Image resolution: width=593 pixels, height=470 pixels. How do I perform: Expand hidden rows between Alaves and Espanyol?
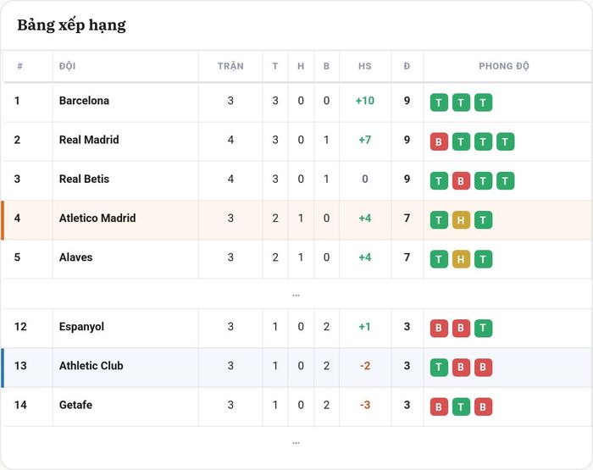(296, 295)
